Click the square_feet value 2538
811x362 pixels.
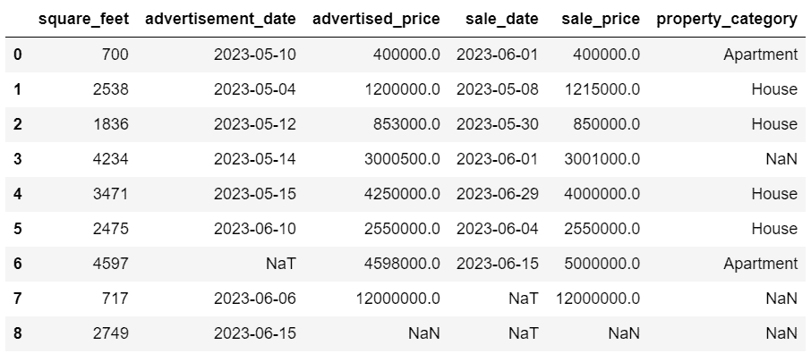click(110, 89)
